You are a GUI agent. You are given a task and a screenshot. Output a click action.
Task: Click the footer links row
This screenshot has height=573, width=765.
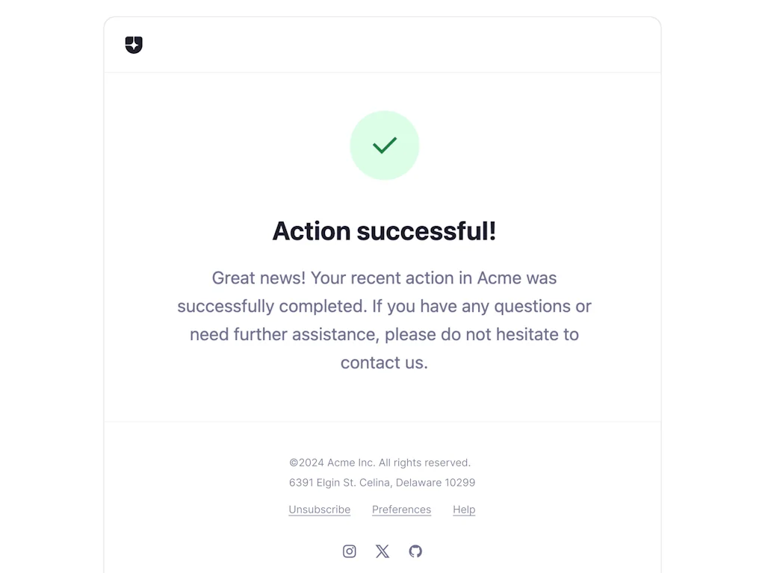[x=382, y=510]
